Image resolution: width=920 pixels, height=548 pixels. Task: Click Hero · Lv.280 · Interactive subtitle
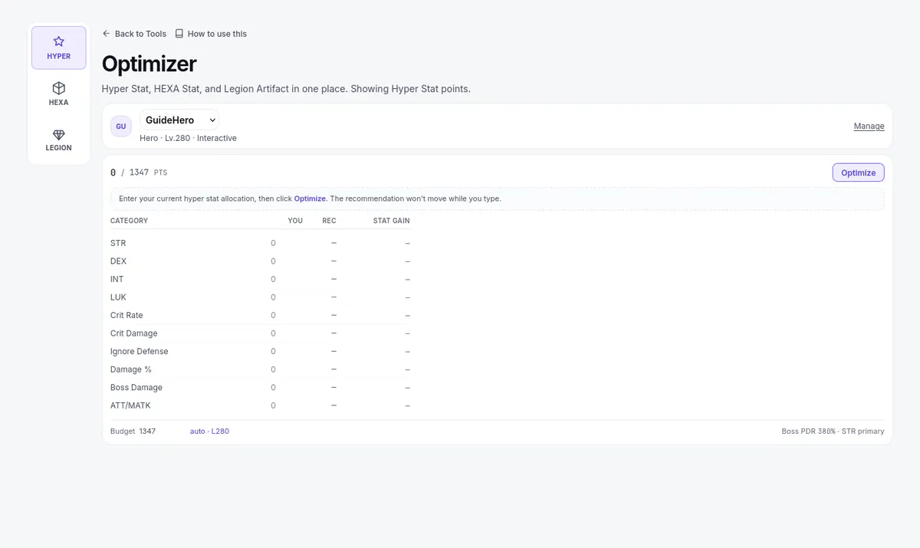[188, 138]
